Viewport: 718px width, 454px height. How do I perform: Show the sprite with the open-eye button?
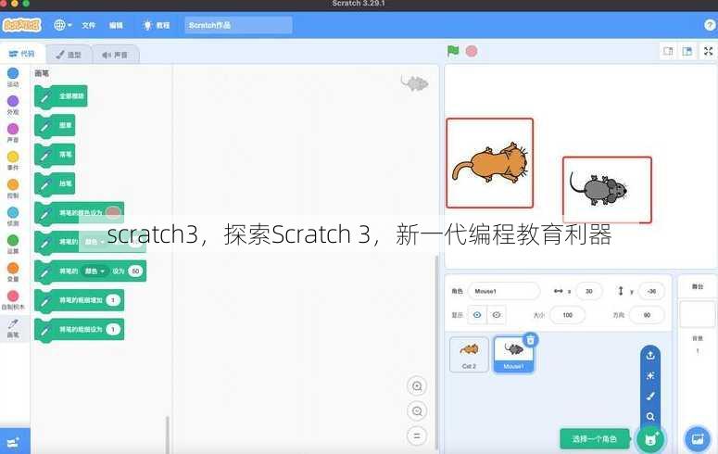[x=477, y=315]
